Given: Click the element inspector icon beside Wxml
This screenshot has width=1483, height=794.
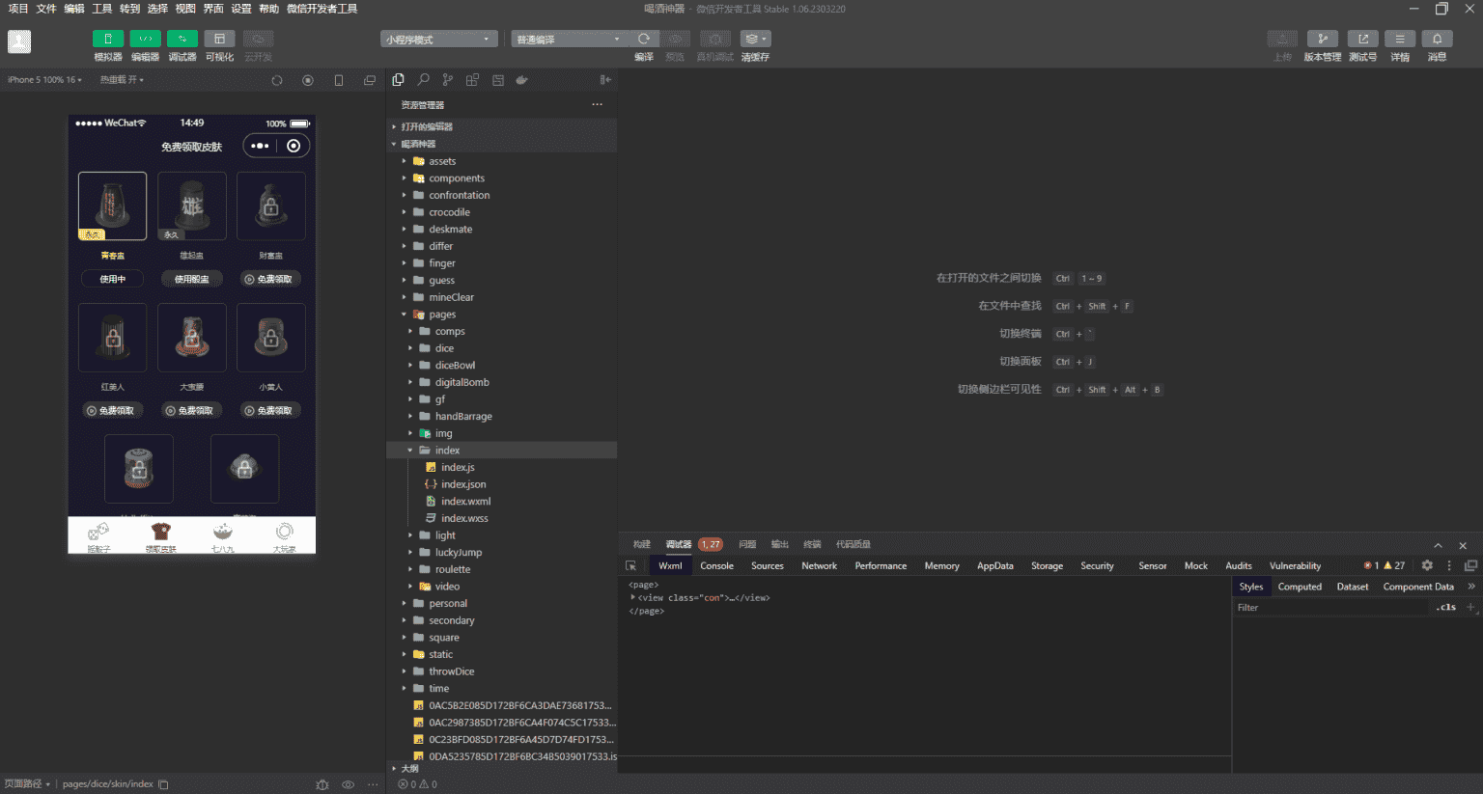Looking at the screenshot, I should [631, 566].
